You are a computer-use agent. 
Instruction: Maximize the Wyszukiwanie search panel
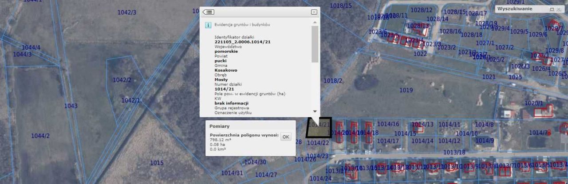552,9
